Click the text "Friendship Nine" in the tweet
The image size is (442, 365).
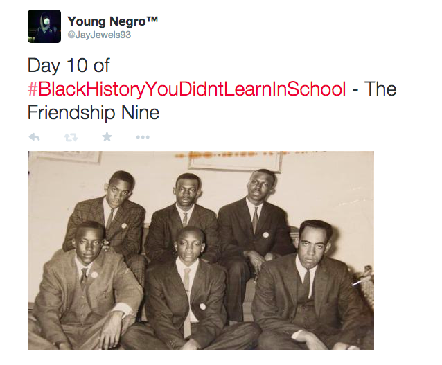click(94, 112)
